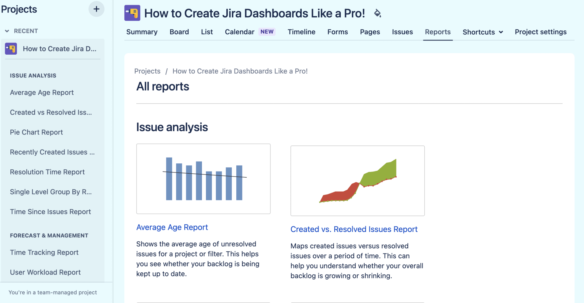Click the Projects breadcrumb link

click(x=147, y=71)
